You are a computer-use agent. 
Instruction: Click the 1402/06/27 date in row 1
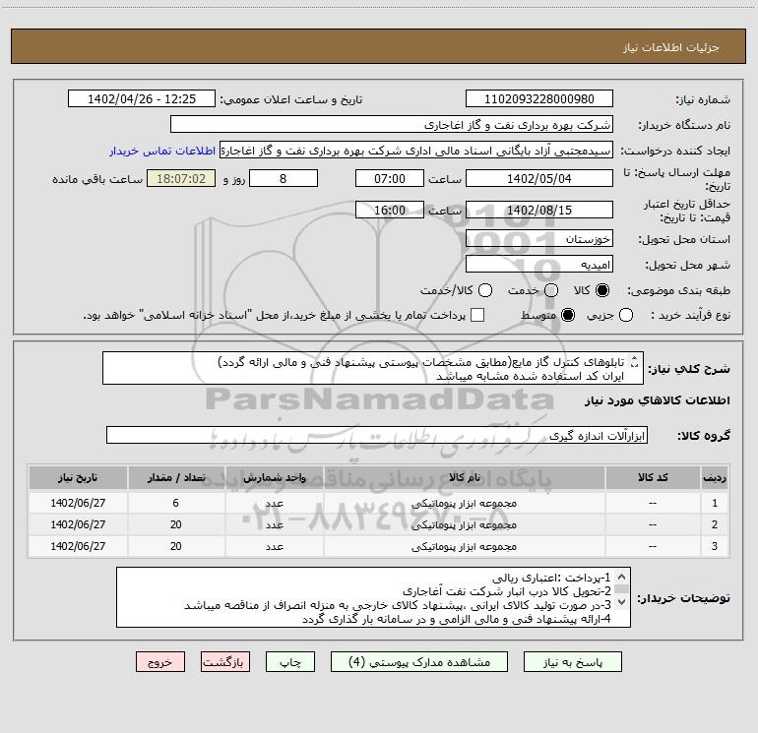tap(78, 503)
